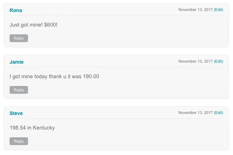
Task: Open Steve's author profile name link
Action: tap(16, 113)
